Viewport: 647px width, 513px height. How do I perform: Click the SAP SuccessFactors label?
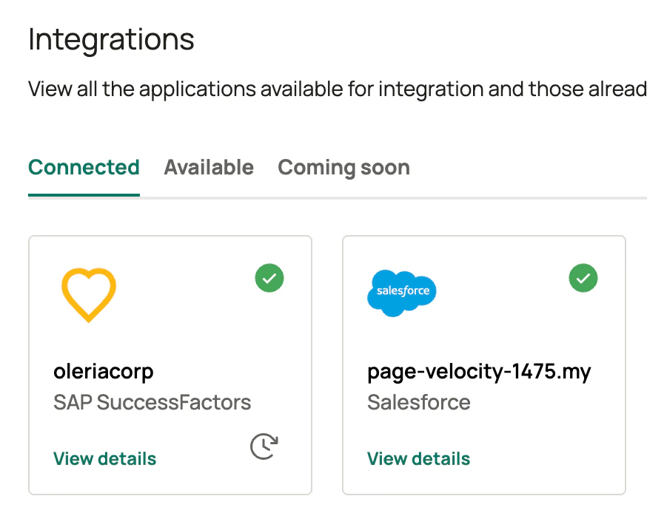point(152,402)
